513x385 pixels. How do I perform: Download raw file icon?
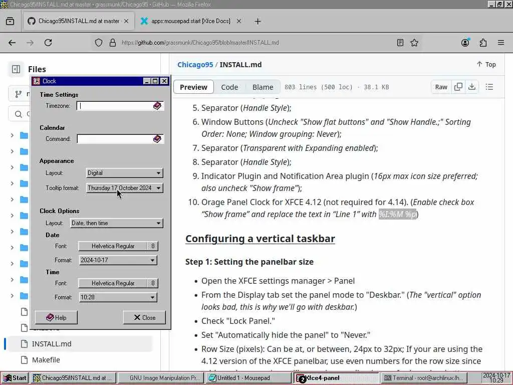click(x=472, y=87)
